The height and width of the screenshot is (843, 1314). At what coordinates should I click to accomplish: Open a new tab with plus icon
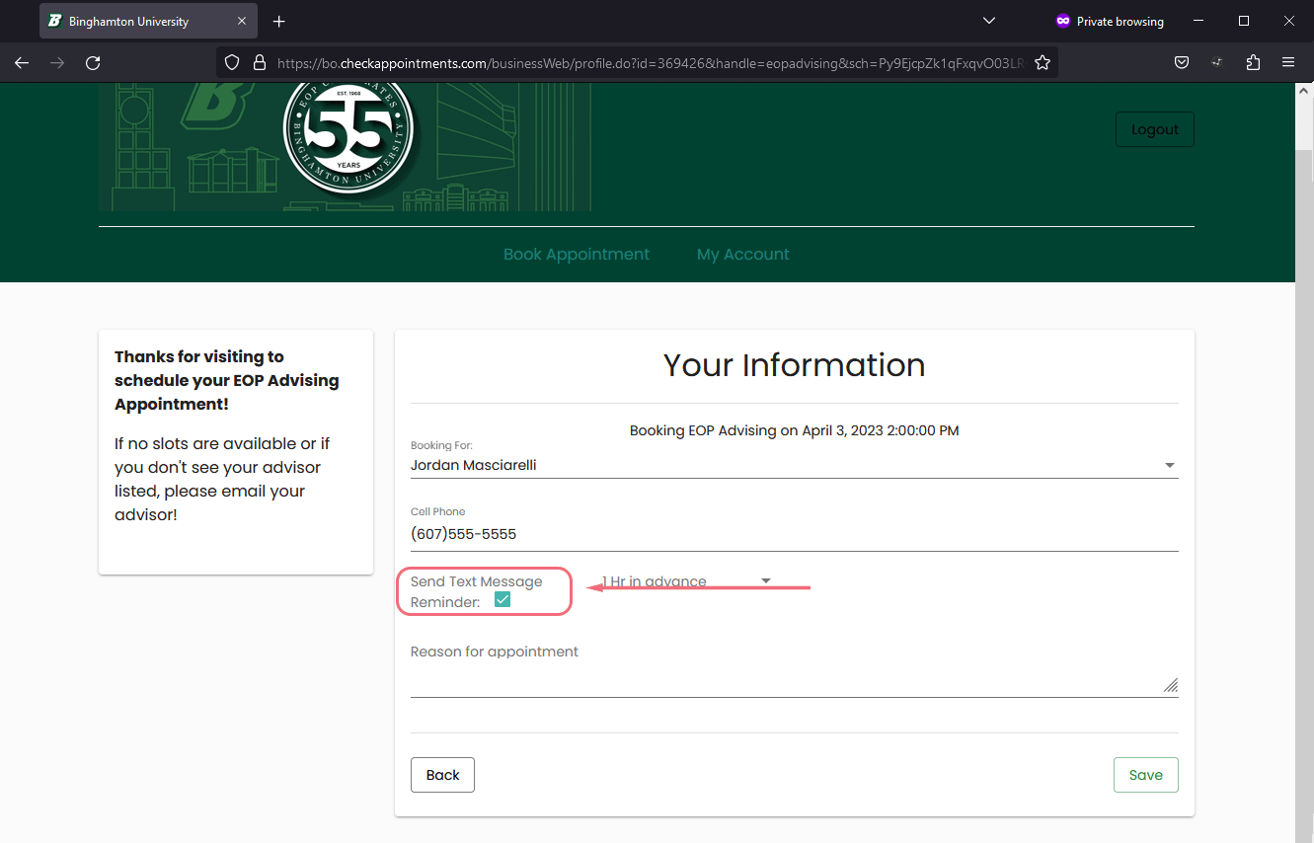tap(279, 21)
